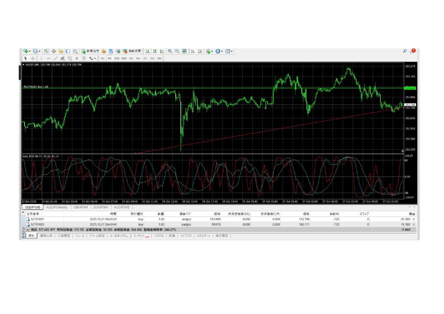Select the text label tool
444x314 pixels.
77,58
